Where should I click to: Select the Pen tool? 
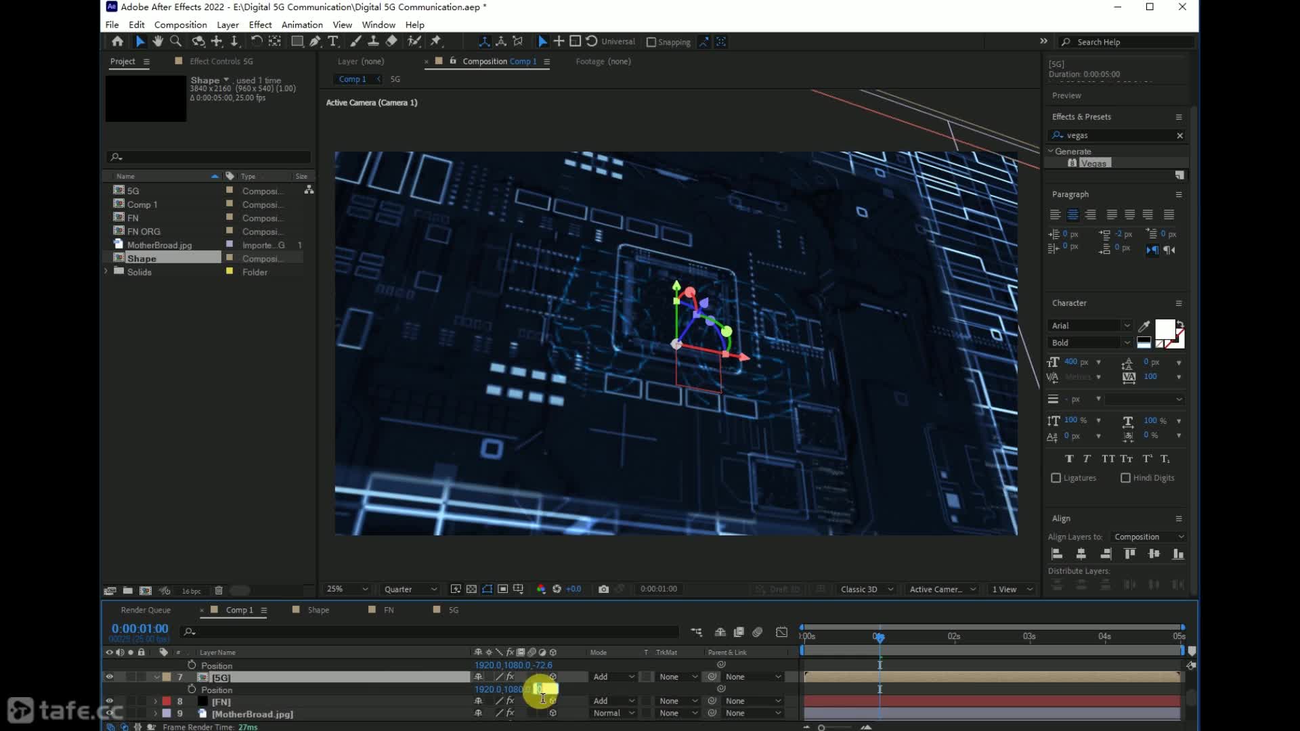click(315, 41)
